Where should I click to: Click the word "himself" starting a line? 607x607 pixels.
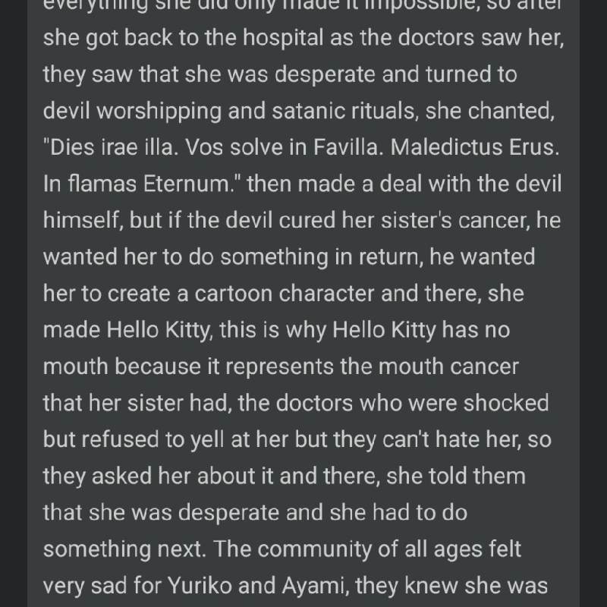click(82, 220)
